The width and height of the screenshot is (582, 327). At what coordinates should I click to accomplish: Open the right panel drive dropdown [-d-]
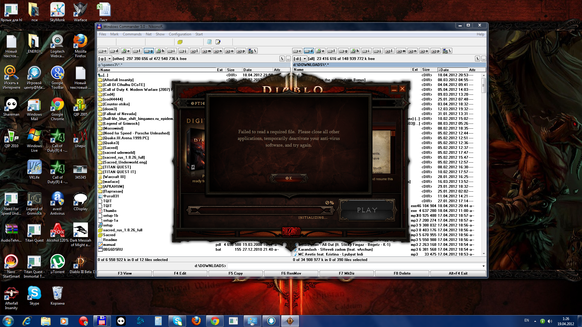[x=300, y=59]
